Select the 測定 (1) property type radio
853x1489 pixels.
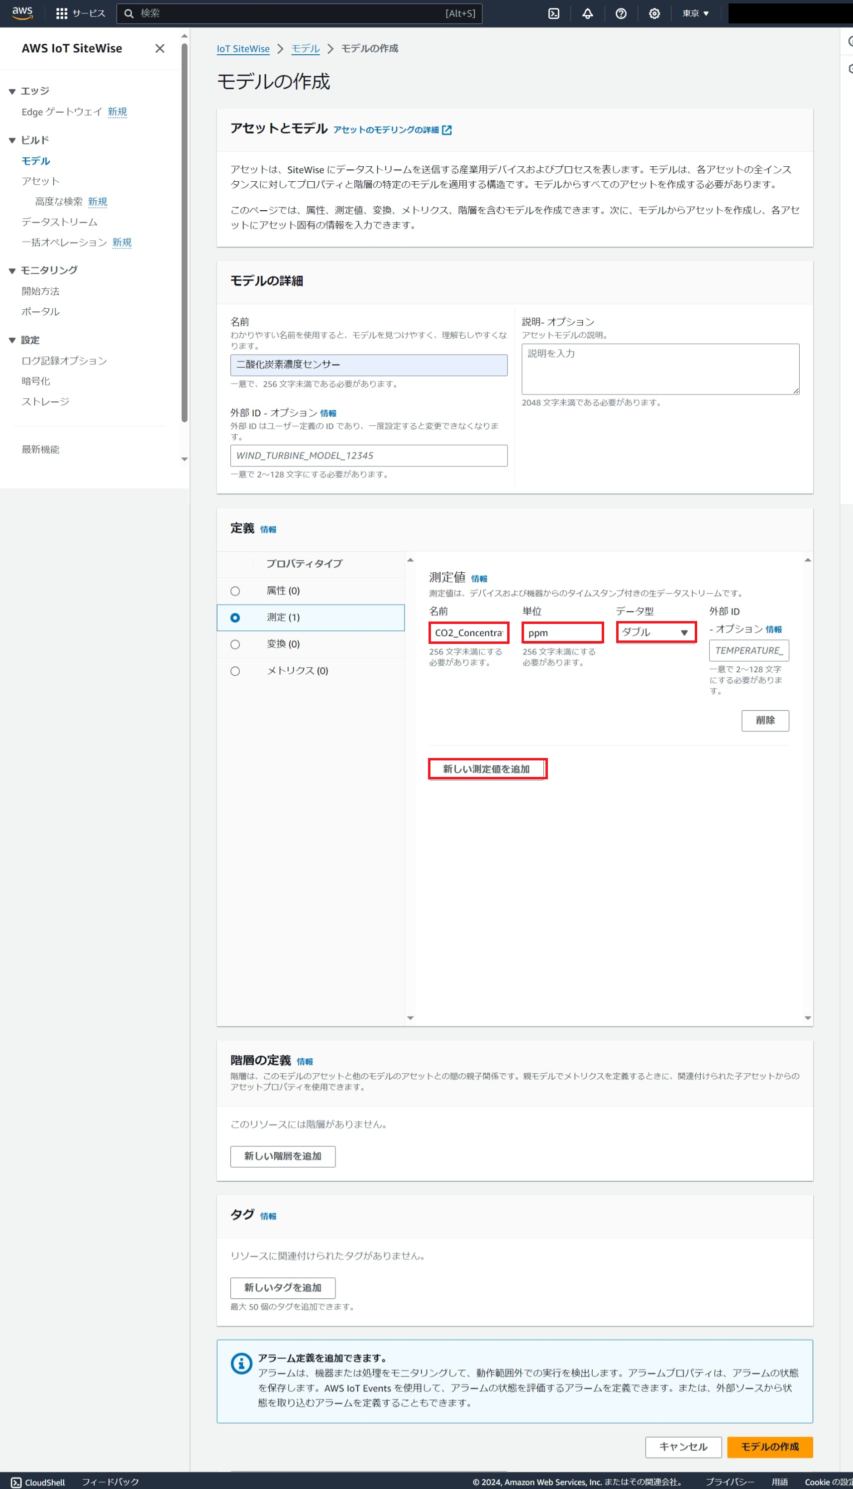coord(235,618)
